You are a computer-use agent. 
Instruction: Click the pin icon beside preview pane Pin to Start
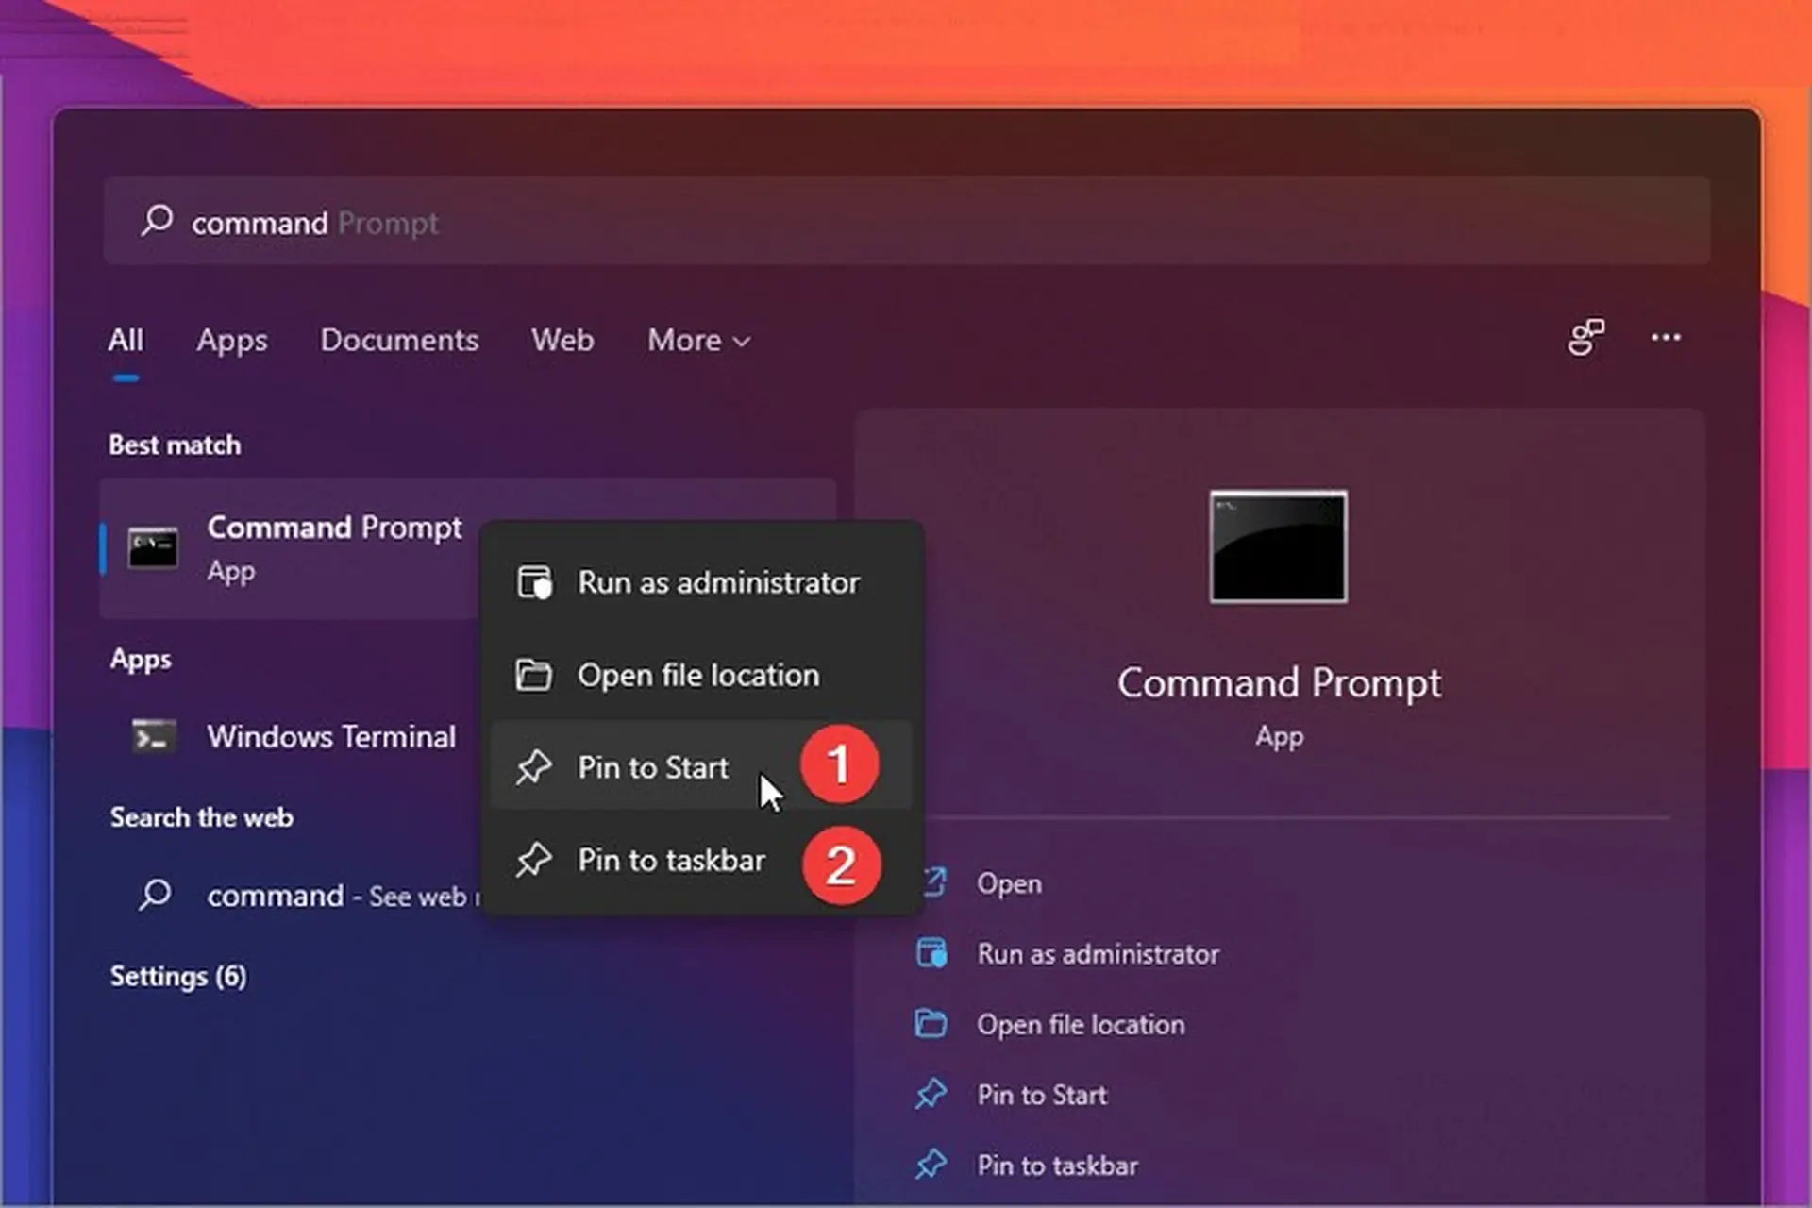click(x=931, y=1095)
